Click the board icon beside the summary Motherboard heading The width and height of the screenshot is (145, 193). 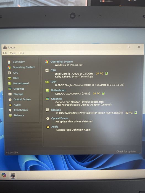coord(47,90)
